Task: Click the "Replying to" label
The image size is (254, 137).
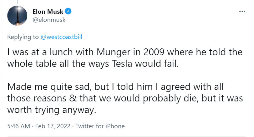Action: [x=23, y=37]
